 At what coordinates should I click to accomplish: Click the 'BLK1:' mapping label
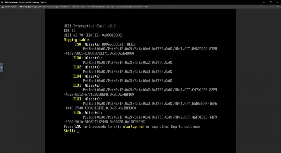point(78,85)
